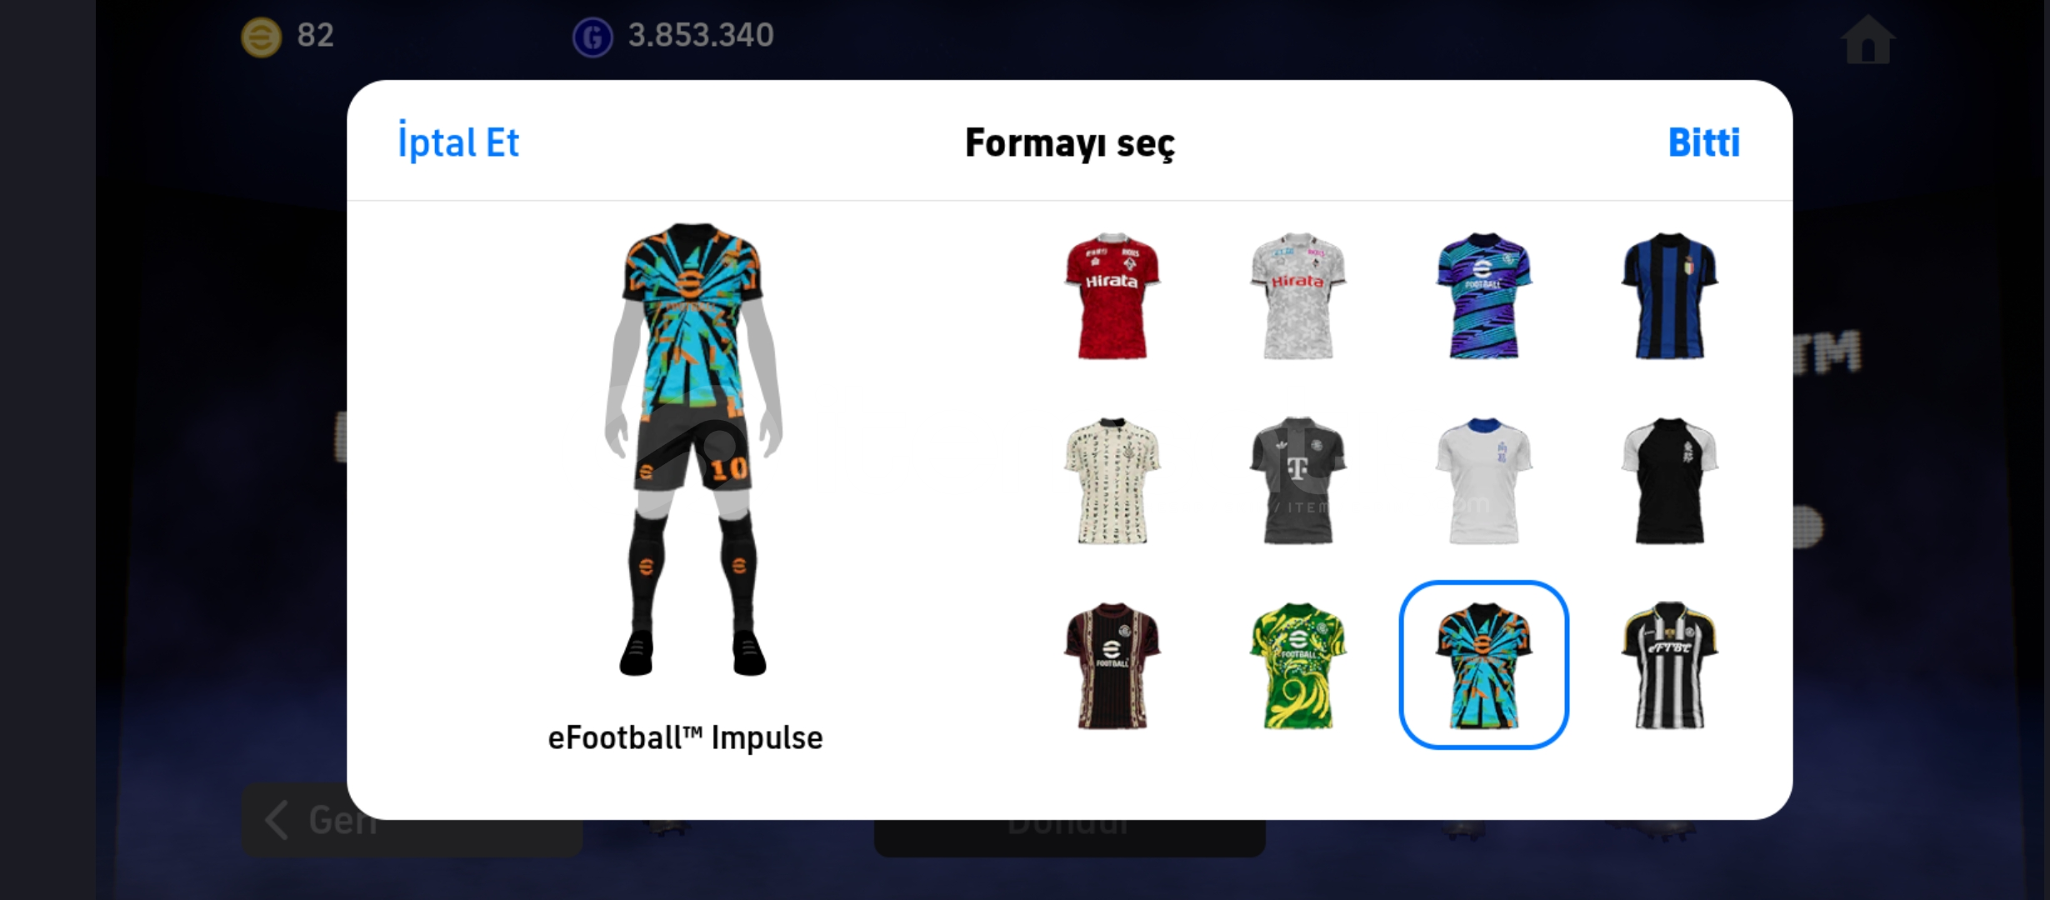Tap İptal Et to cancel
The image size is (2050, 900).
(458, 142)
